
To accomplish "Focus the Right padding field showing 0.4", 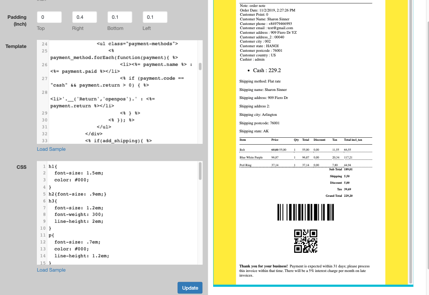I will click(x=84, y=17).
